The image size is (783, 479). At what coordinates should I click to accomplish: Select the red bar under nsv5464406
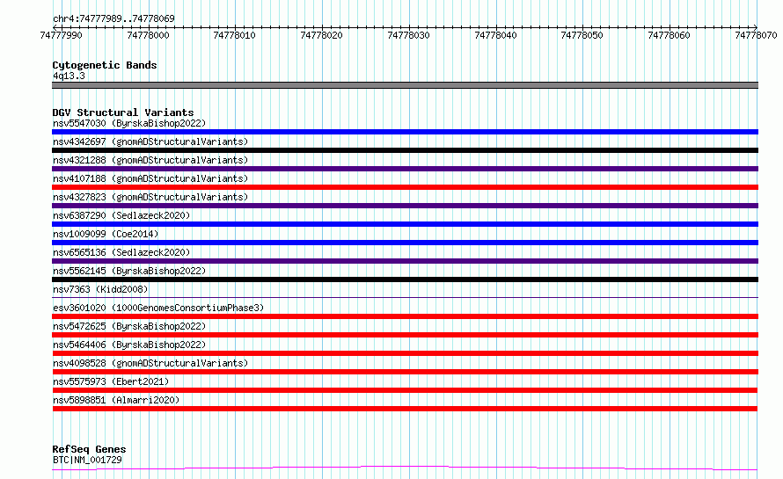[x=405, y=353]
